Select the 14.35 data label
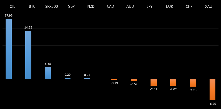 [28, 27]
